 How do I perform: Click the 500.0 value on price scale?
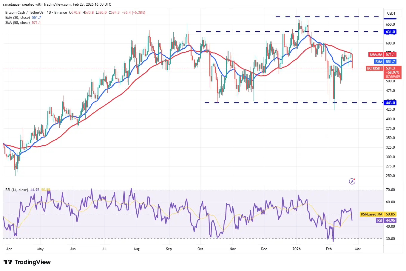(390, 81)
